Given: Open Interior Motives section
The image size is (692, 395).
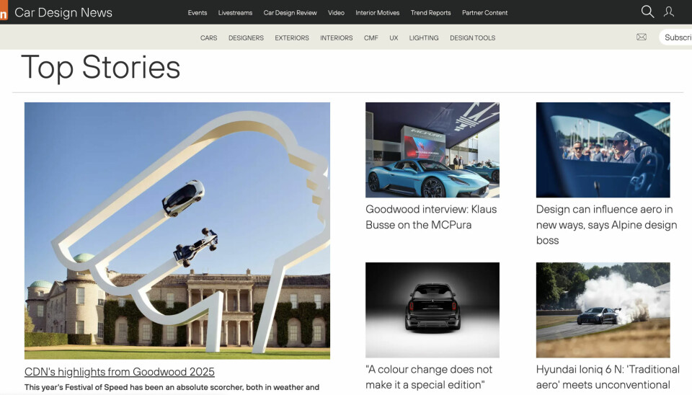Looking at the screenshot, I should coord(377,13).
